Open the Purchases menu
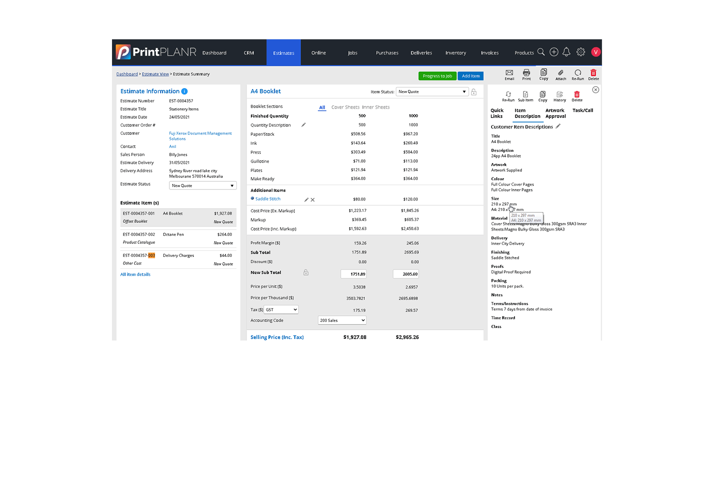This screenshot has width=715, height=489. point(387,53)
